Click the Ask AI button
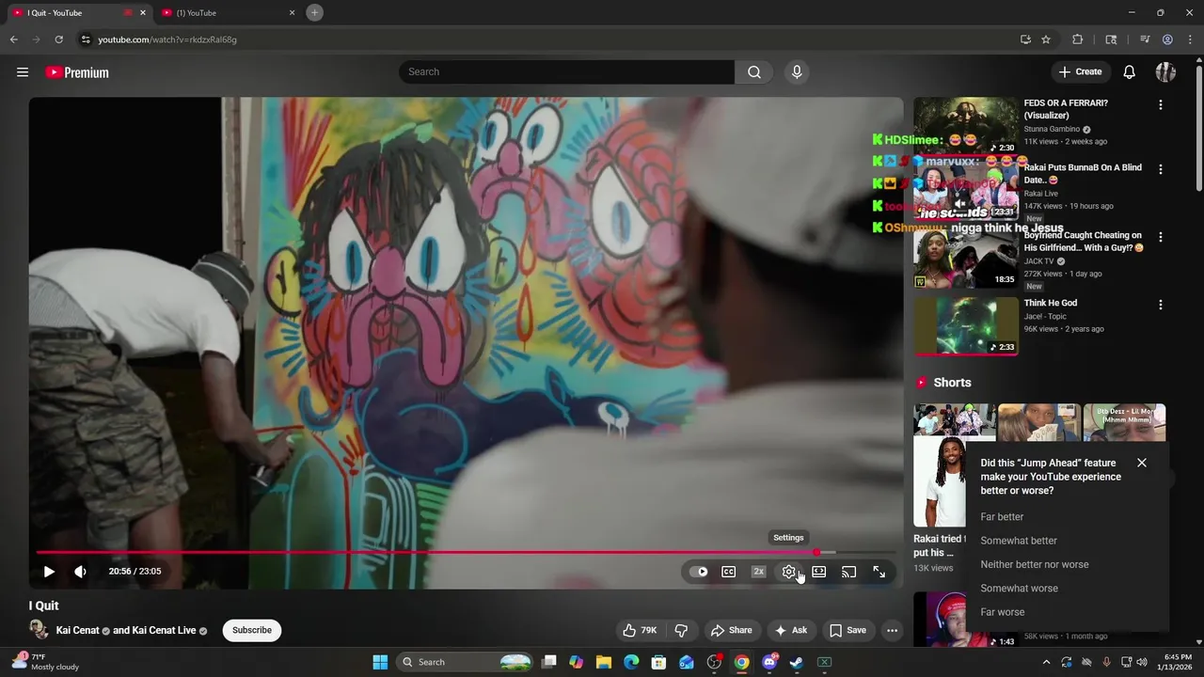1204x677 pixels. point(791,630)
